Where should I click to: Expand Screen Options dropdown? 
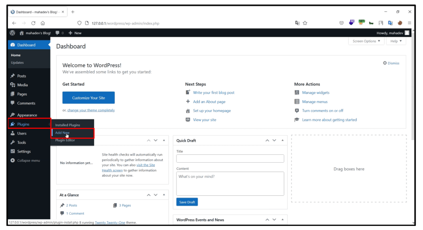[366, 41]
